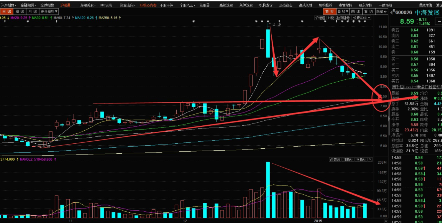Click the star event marker above the 11.19 peak
Viewport: 442px width, 223px height.
coord(268,21)
